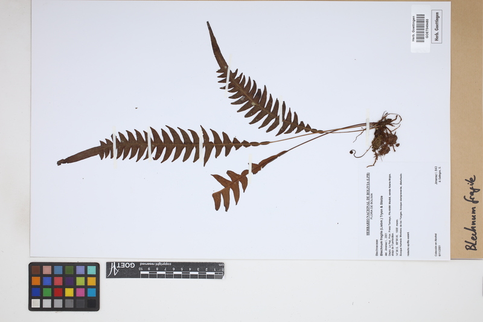Click the 'copyright reserved' text on scale
Screen dimensions: 483x322
click(157, 265)
